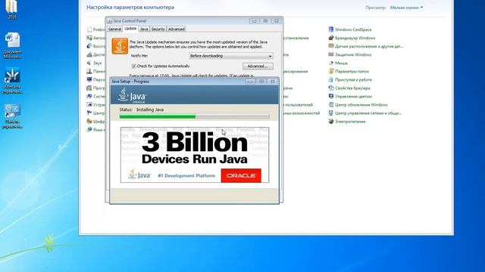Click the Java Update mechanism description text
485x272 pixels.
pyautogui.click(x=199, y=45)
